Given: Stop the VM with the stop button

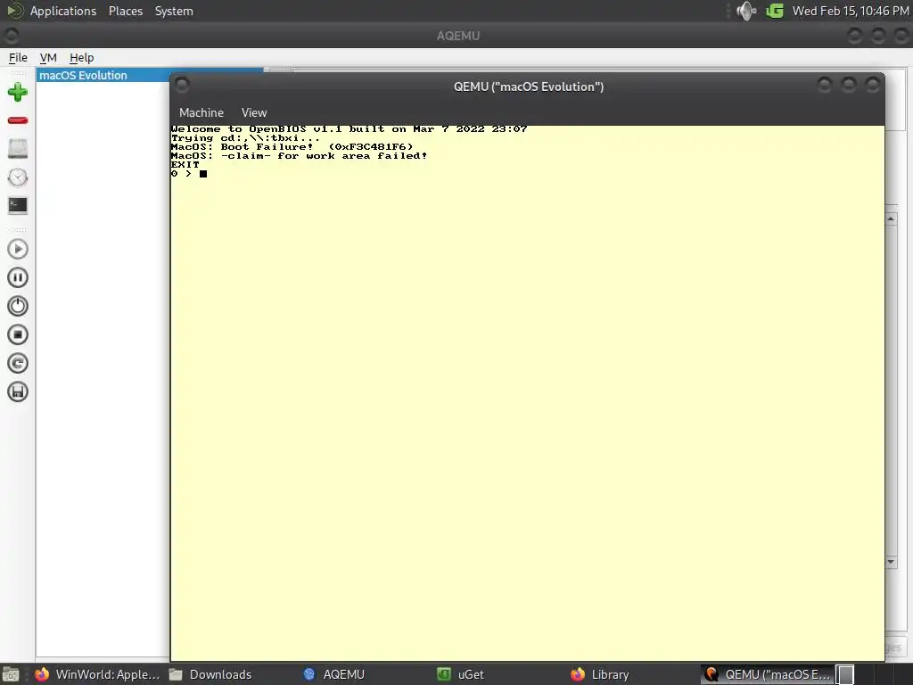Looking at the screenshot, I should [18, 335].
